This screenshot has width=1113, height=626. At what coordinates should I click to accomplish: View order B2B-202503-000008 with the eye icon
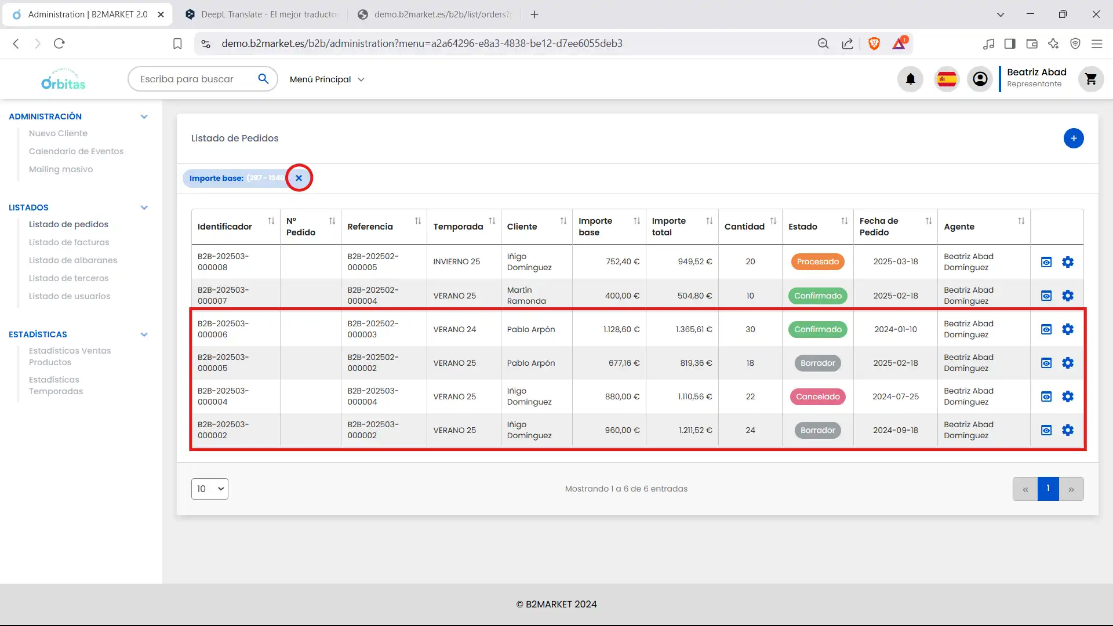click(x=1046, y=262)
